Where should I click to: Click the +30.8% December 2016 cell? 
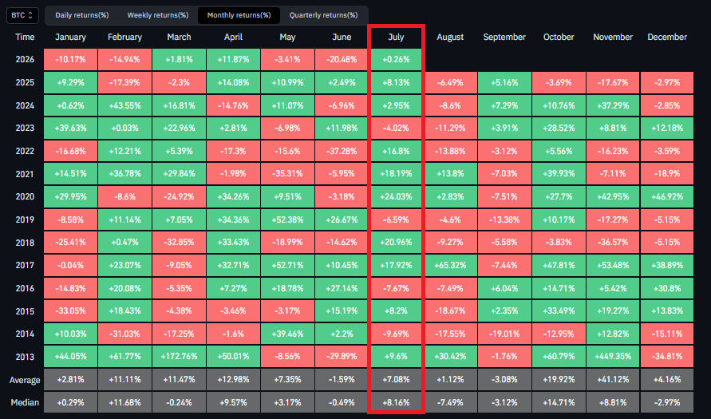click(667, 288)
